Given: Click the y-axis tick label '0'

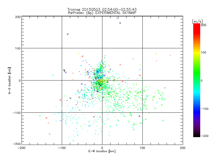Looking at the screenshot, I should [x=20, y=80].
